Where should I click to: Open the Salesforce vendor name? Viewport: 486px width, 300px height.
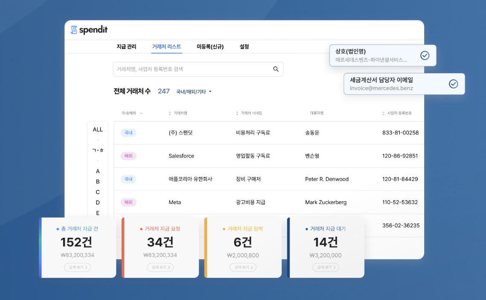pyautogui.click(x=181, y=156)
